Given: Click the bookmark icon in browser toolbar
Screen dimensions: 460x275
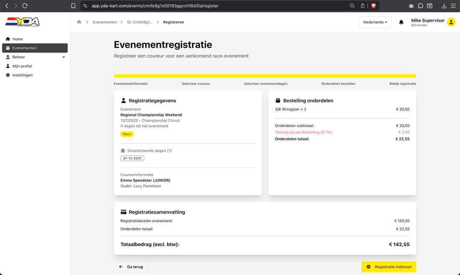Looking at the screenshot, I should 73,6.
